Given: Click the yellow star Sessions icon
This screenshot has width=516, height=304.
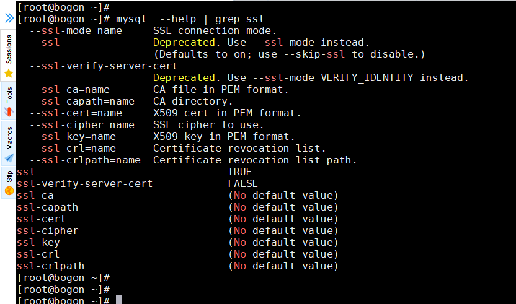Looking at the screenshot, I should point(9,73).
